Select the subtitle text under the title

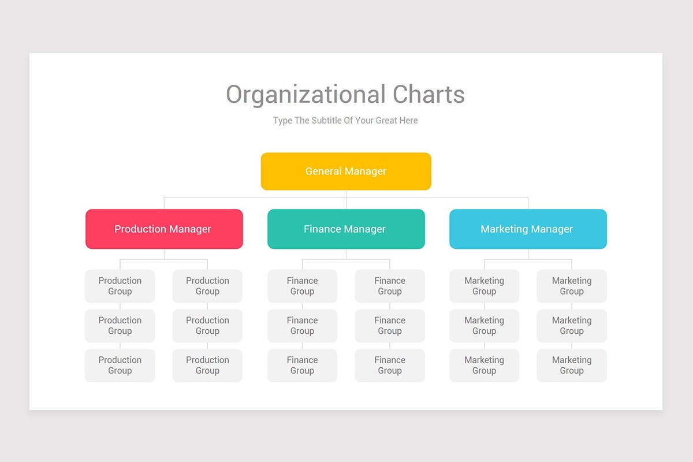click(x=345, y=121)
